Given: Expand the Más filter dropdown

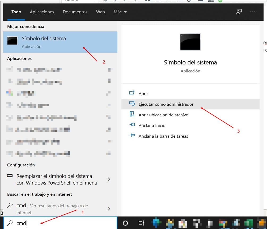Looking at the screenshot, I should pos(120,12).
